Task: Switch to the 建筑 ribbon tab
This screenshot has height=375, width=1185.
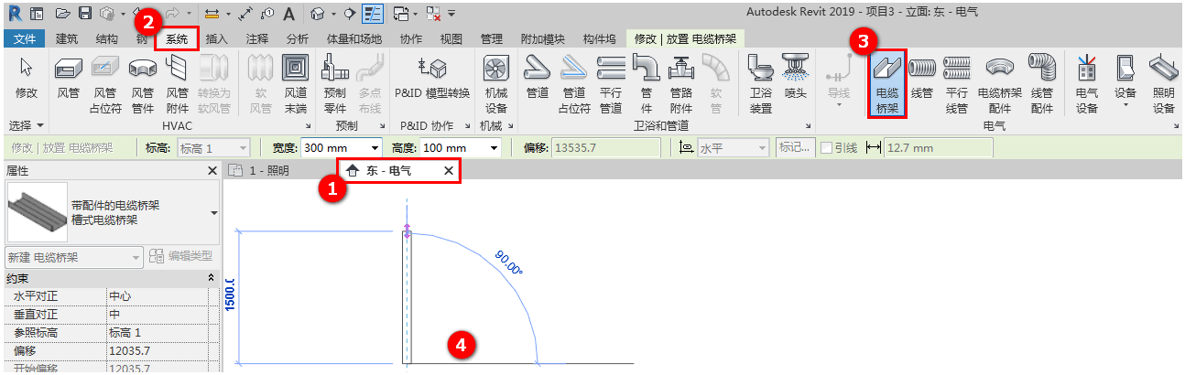Action: 66,38
